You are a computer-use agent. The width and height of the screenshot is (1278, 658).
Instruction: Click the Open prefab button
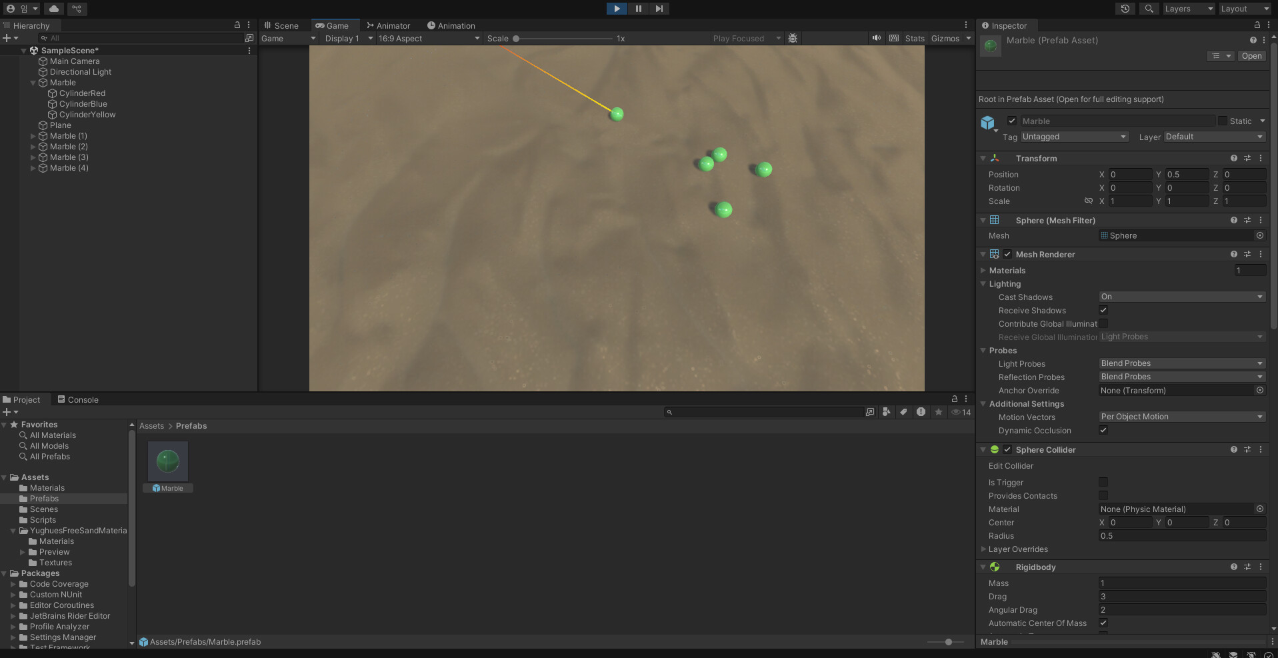coord(1251,56)
